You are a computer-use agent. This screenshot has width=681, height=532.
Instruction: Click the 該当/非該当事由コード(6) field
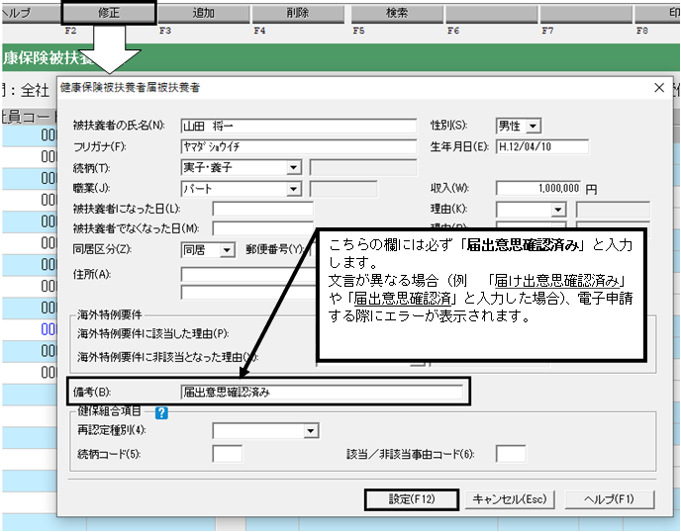[511, 454]
